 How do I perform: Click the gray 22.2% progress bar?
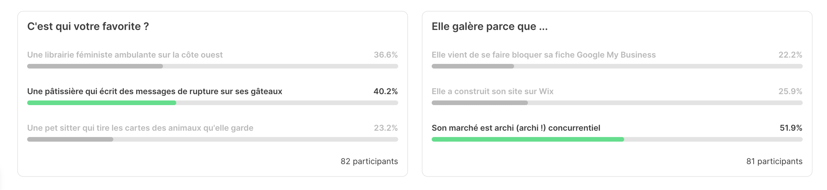(x=473, y=66)
